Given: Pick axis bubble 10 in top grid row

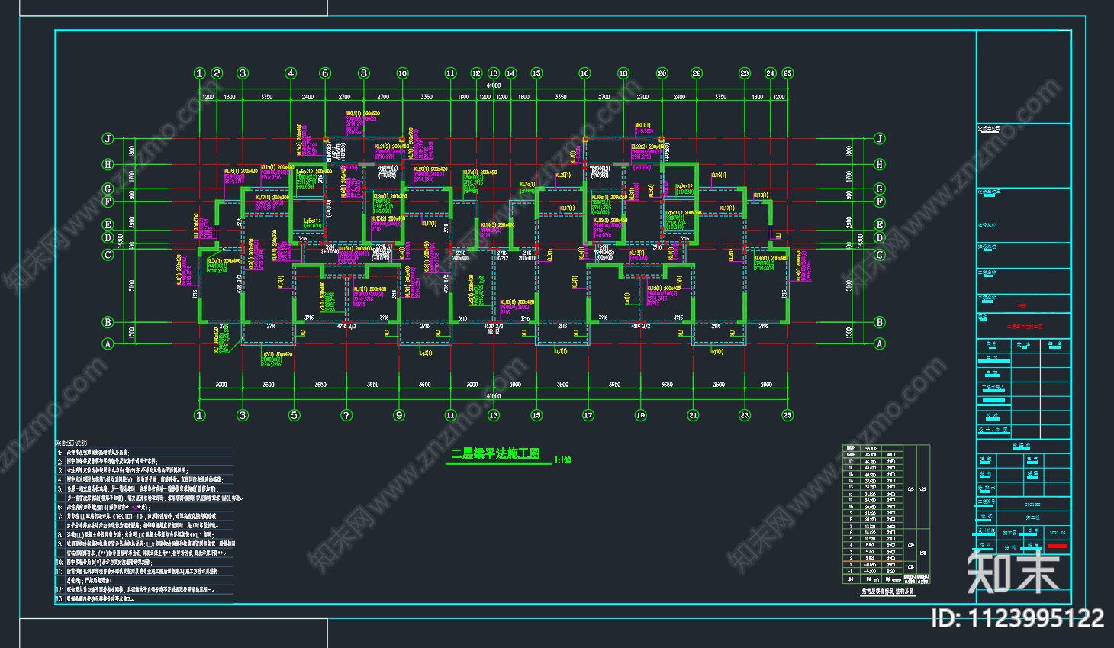Looking at the screenshot, I should pos(402,73).
